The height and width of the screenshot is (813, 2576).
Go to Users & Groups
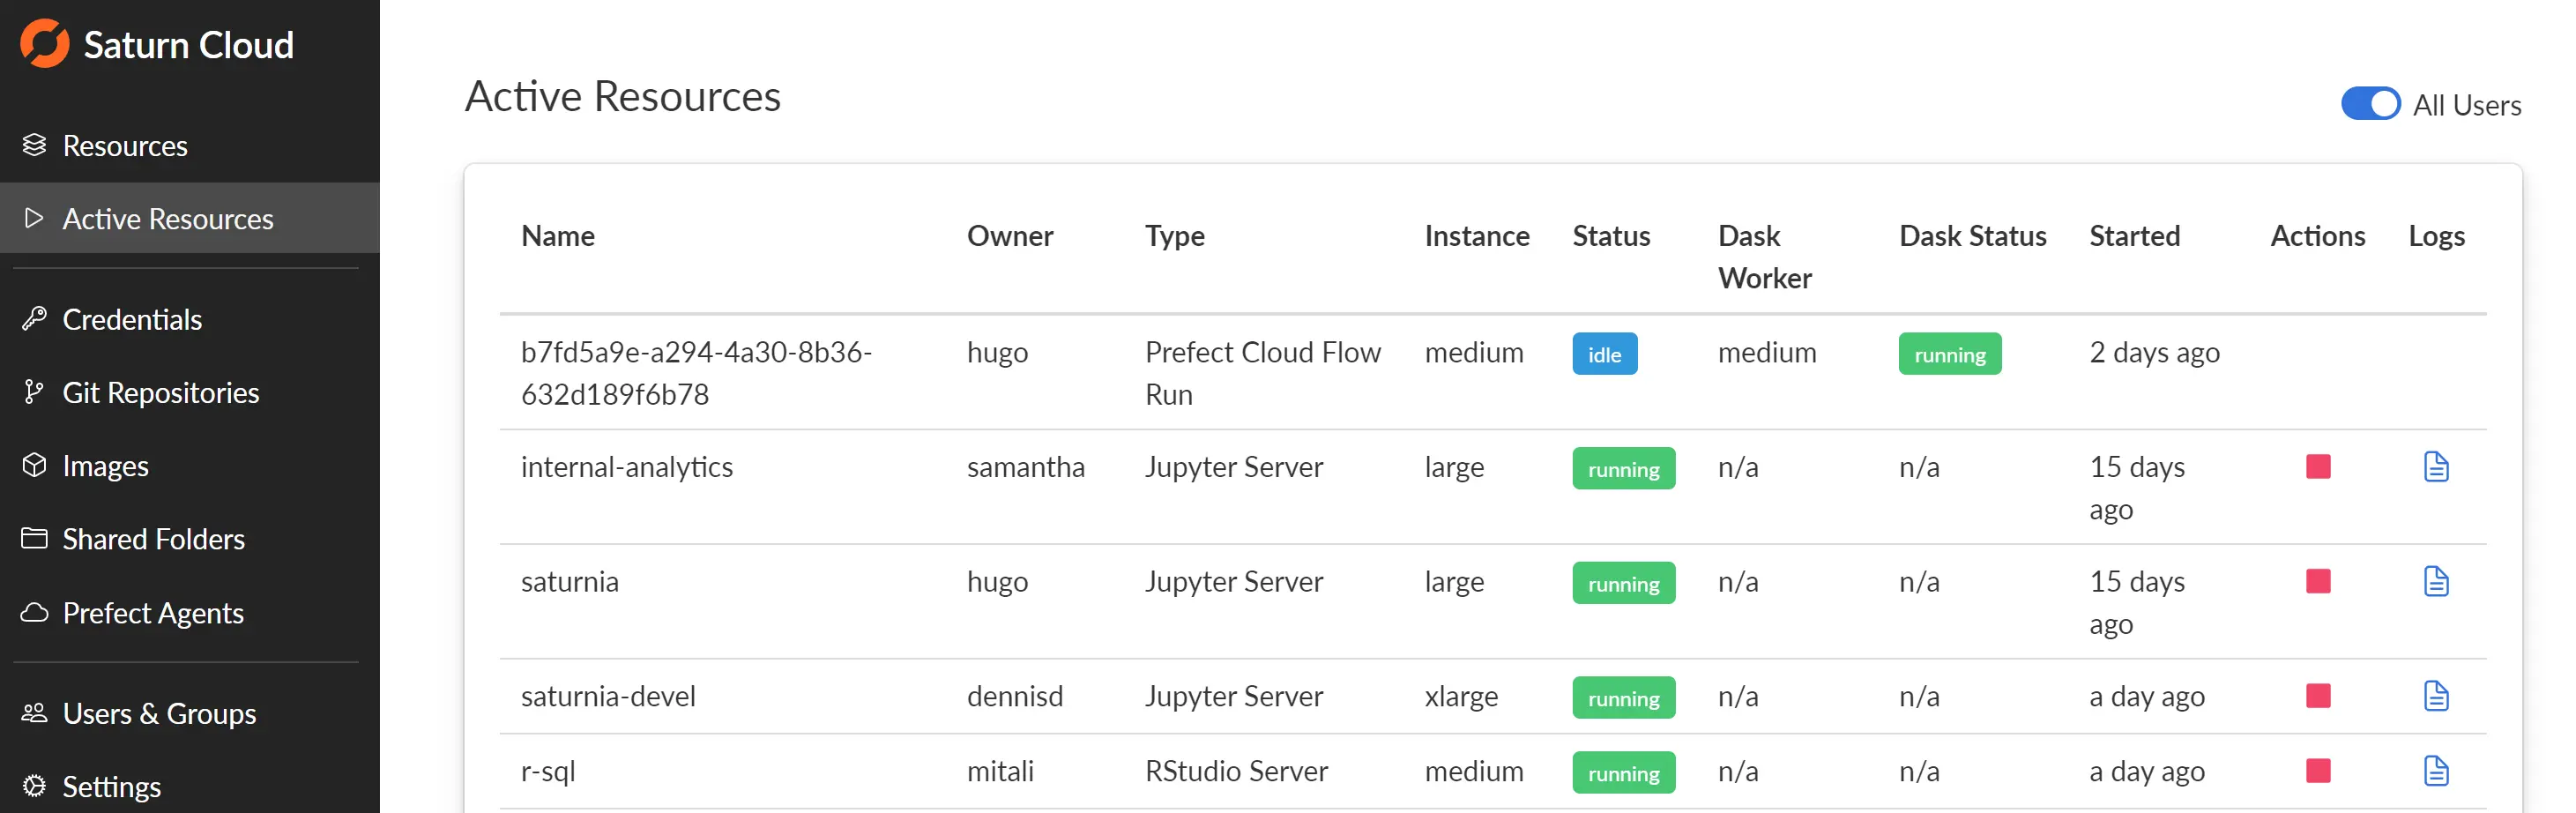[159, 714]
